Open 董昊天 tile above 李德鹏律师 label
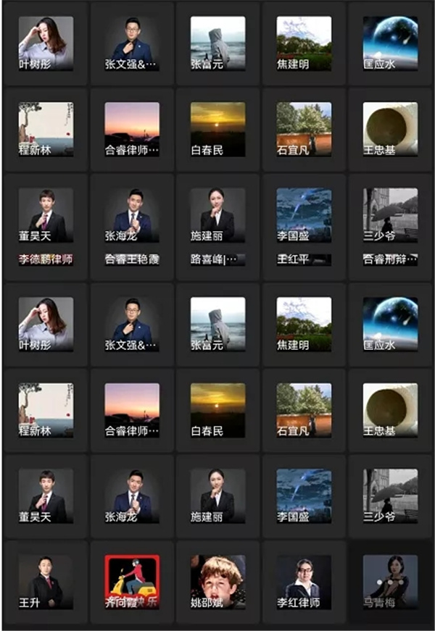Screen dimensions: 435x631 click(46, 215)
